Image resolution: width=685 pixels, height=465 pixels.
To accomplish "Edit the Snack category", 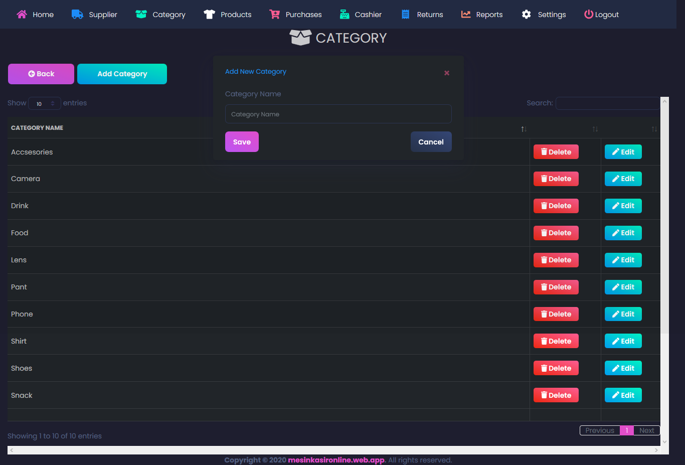I will coord(623,395).
